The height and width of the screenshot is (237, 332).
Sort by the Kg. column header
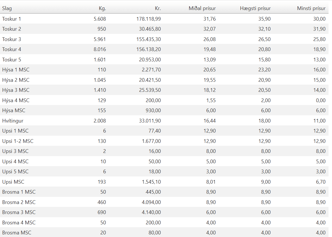(102, 8)
